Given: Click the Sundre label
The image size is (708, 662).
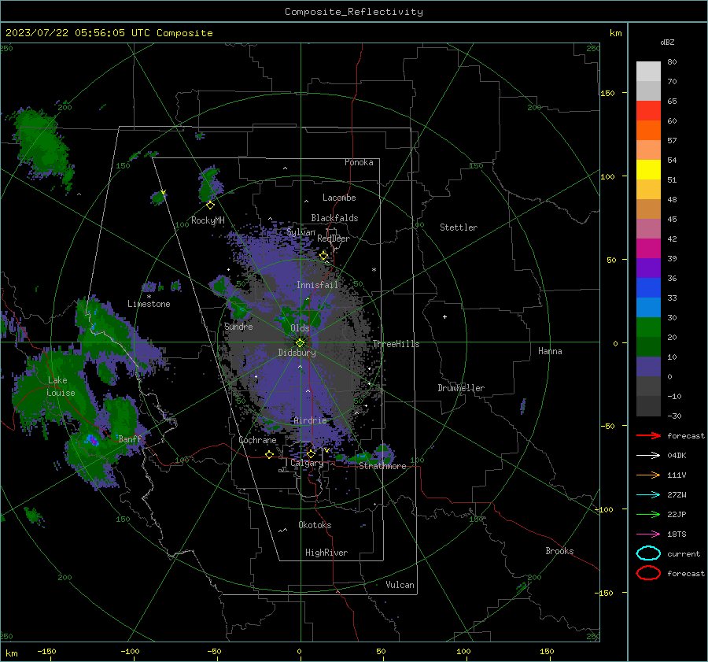Looking at the screenshot, I should tap(238, 326).
